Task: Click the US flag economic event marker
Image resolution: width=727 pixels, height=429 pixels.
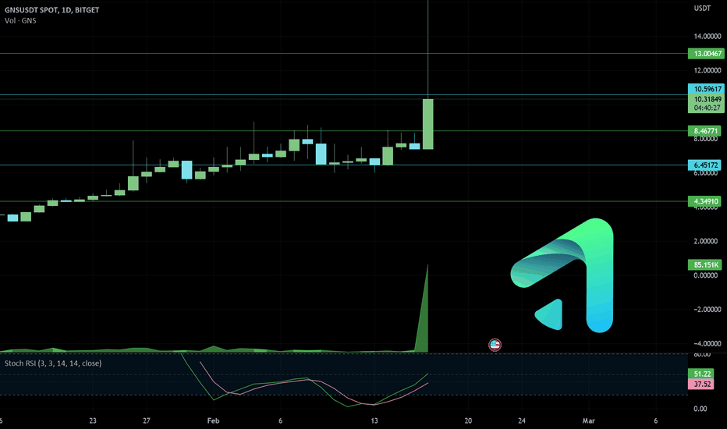Action: pos(495,345)
